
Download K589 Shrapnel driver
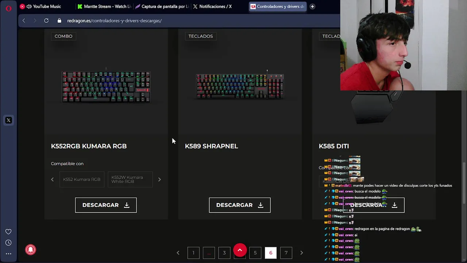pos(240,205)
